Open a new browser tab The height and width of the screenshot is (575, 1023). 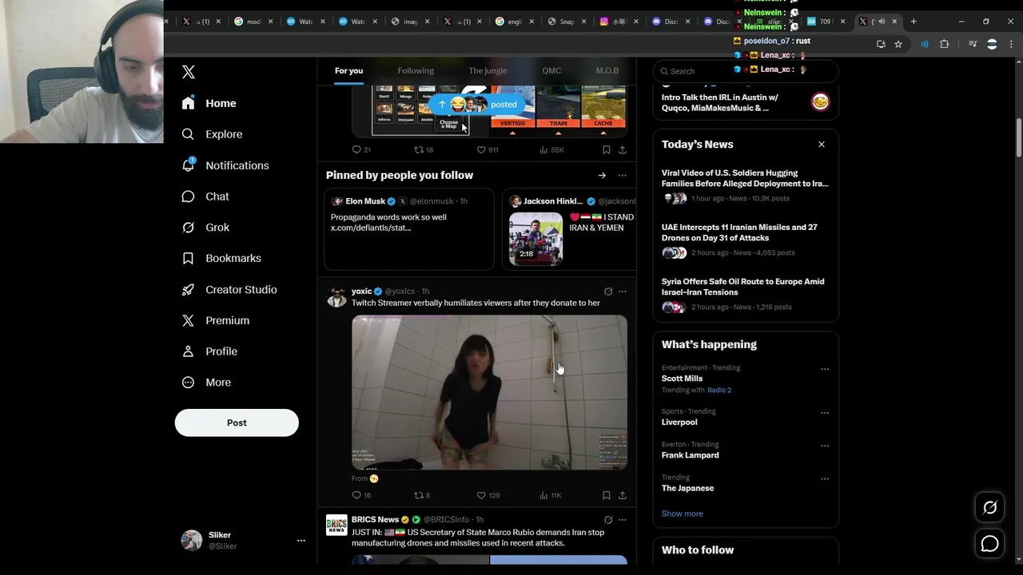[914, 22]
